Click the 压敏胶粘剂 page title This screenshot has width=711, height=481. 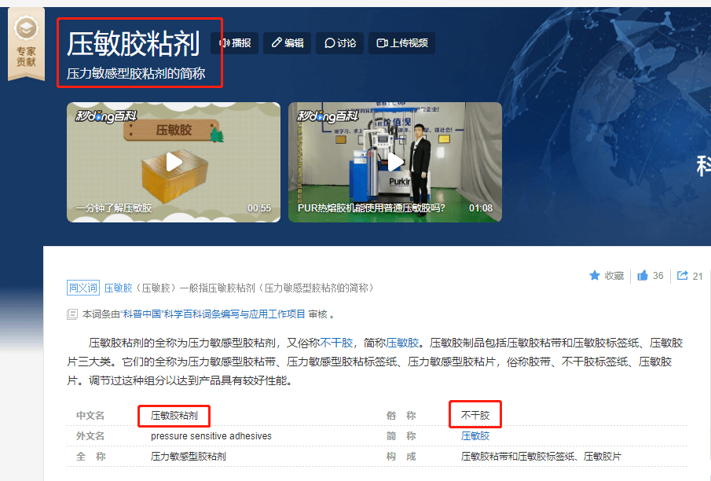pyautogui.click(x=133, y=44)
